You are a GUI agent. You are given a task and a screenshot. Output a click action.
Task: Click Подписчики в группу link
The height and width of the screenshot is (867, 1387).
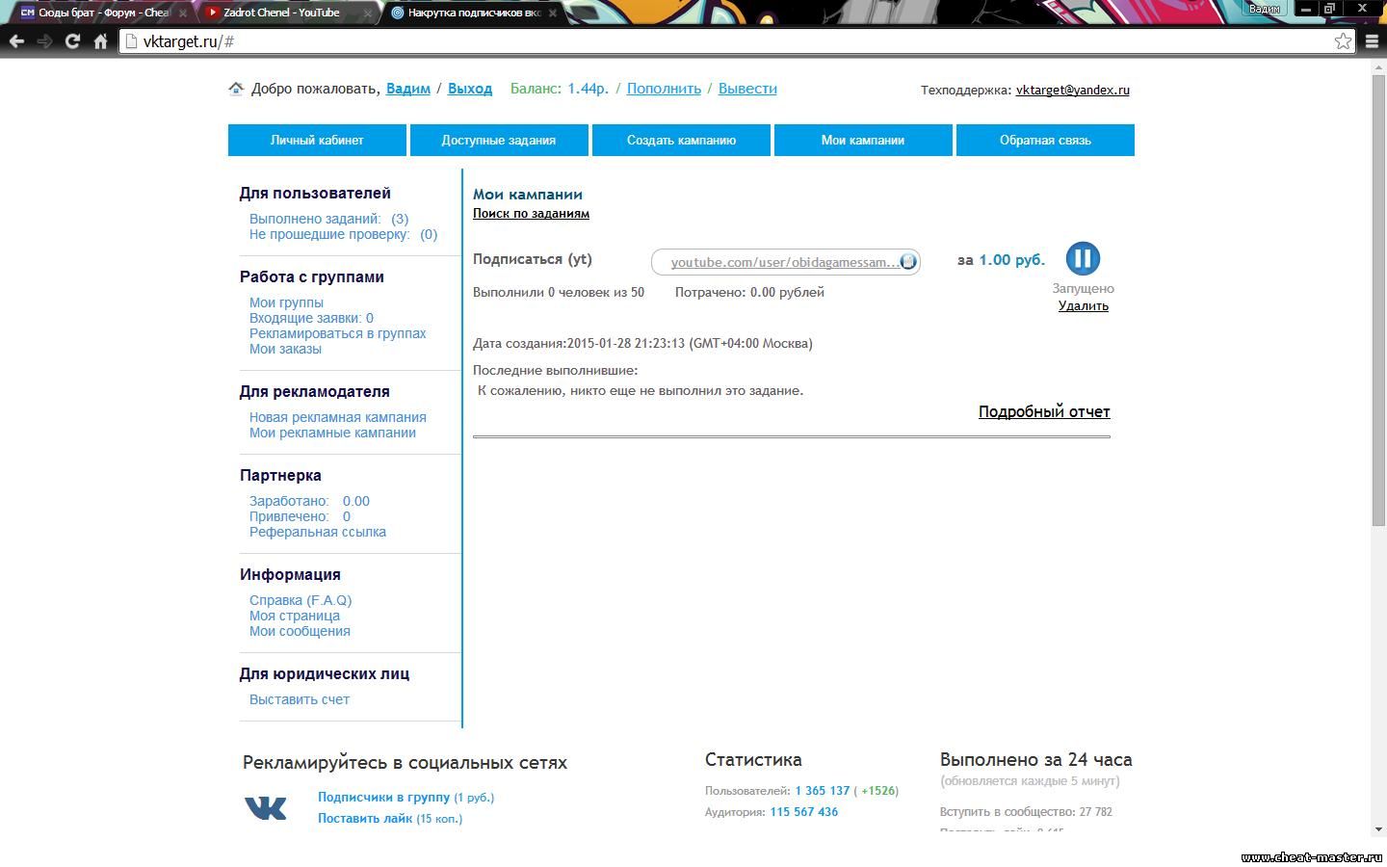(x=384, y=797)
